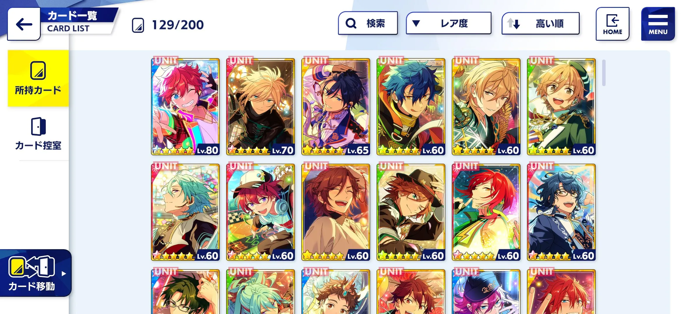Select the Lv.80 red-haired character card

185,107
